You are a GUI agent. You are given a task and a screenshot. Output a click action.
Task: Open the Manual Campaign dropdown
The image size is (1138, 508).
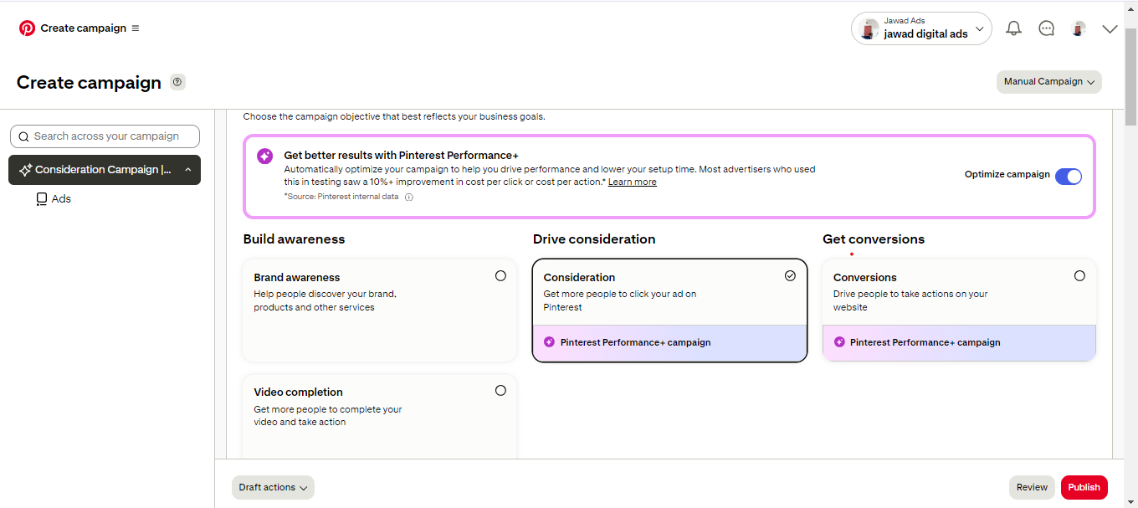click(1048, 82)
